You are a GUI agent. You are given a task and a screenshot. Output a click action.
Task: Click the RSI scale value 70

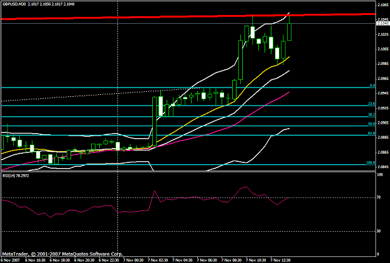[x=379, y=197]
